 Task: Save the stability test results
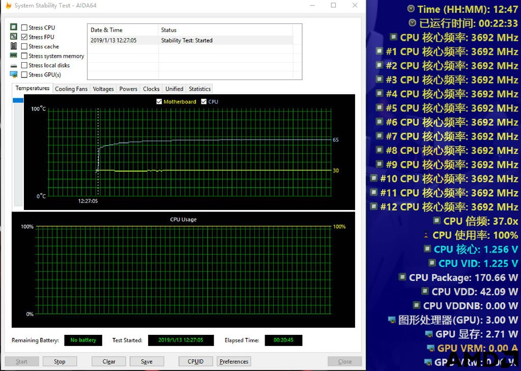(147, 361)
